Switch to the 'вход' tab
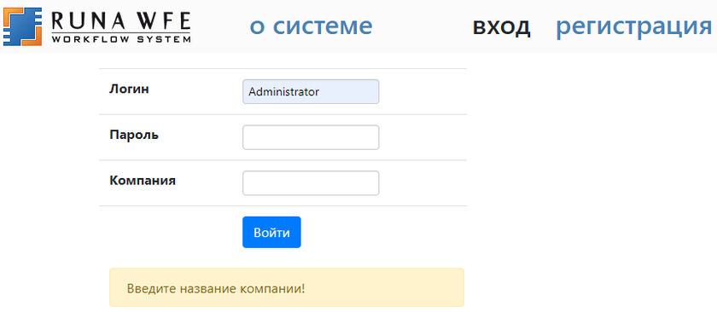717x312 pixels. point(501,26)
